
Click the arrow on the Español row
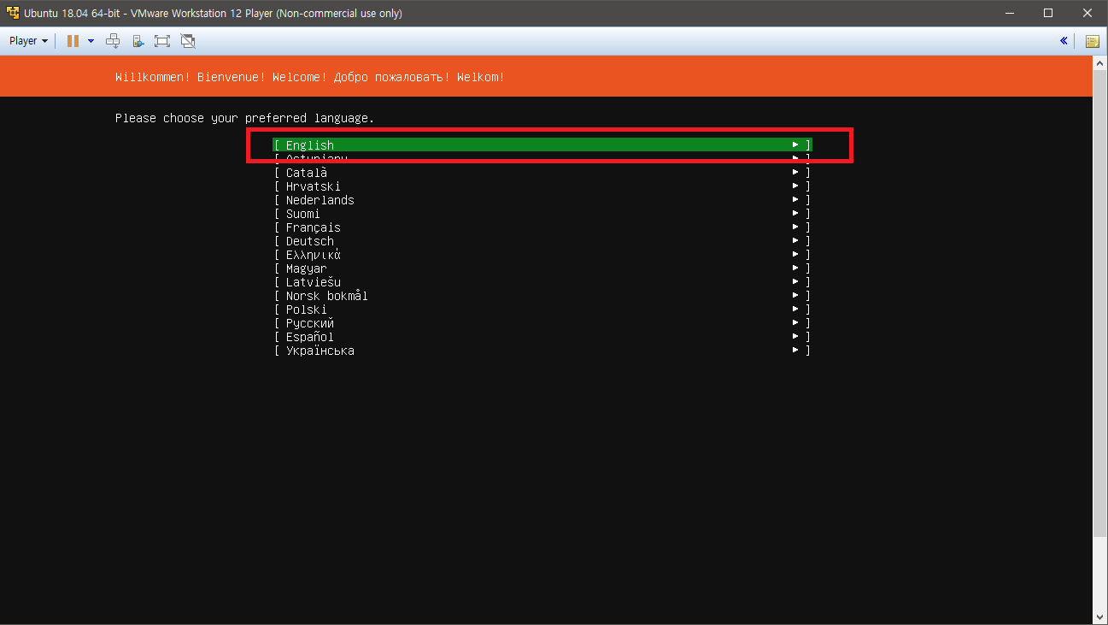point(795,337)
